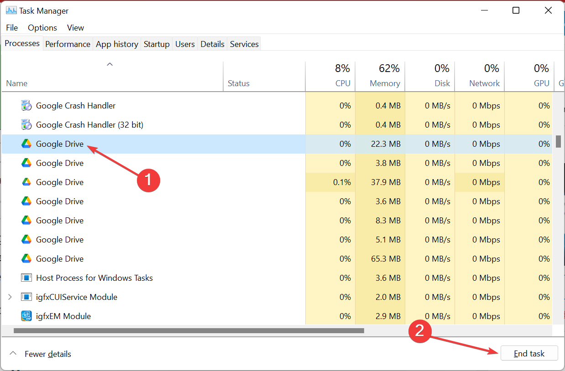
Task: Click the Host Process for Windows Tasks icon
Action: (x=26, y=278)
